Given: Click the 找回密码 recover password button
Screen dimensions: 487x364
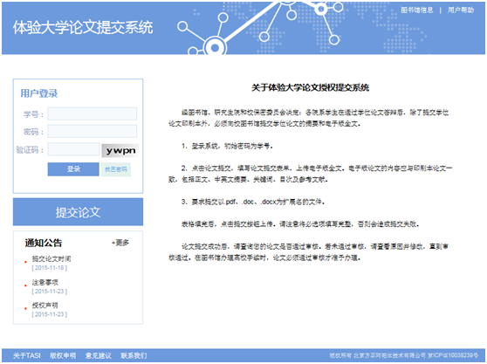Looking at the screenshot, I should pos(116,169).
